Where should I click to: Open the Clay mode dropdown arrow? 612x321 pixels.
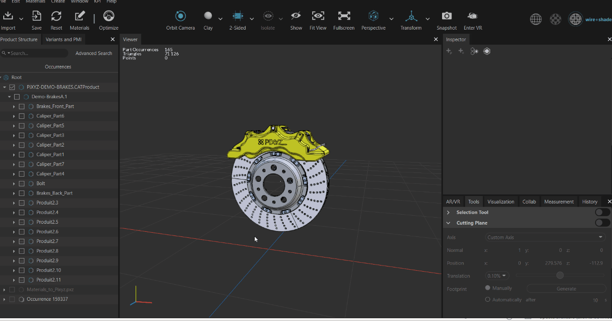point(220,19)
